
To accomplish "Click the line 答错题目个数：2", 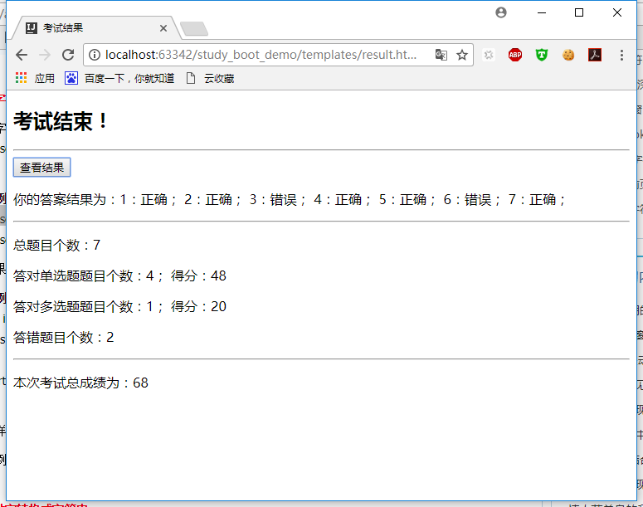I will click(x=64, y=337).
